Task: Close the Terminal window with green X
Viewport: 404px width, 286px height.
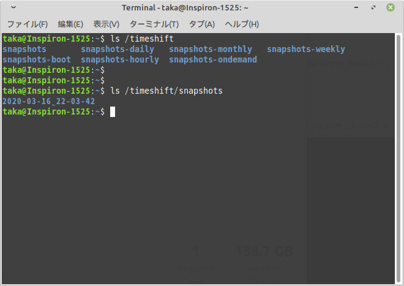Action: click(391, 7)
